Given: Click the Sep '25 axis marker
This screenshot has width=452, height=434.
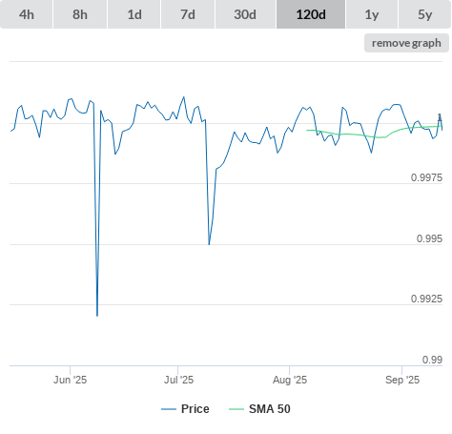Looking at the screenshot, I should [402, 380].
